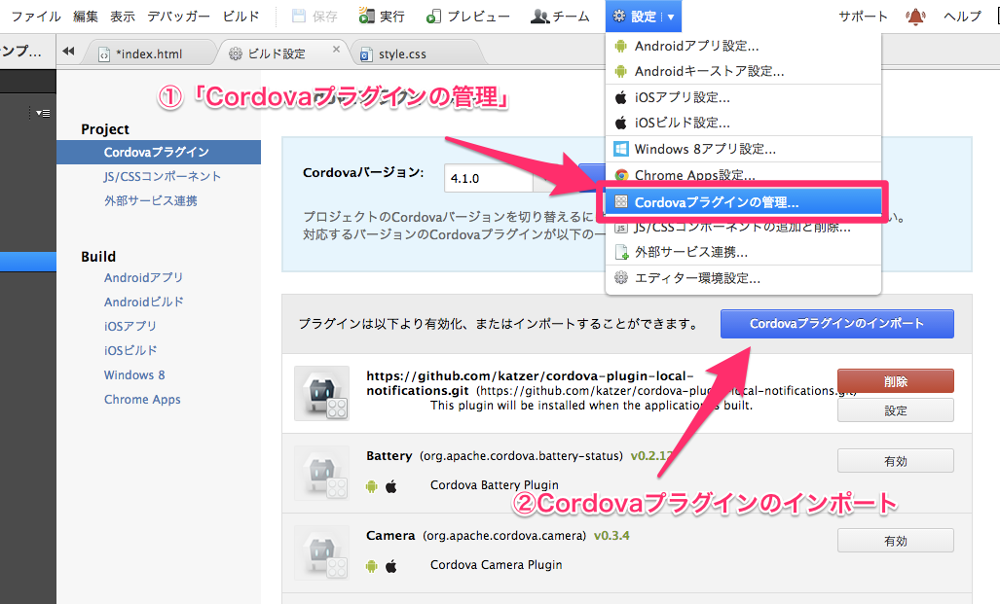
Task: Click the Save floppy disk icon
Action: point(300,17)
